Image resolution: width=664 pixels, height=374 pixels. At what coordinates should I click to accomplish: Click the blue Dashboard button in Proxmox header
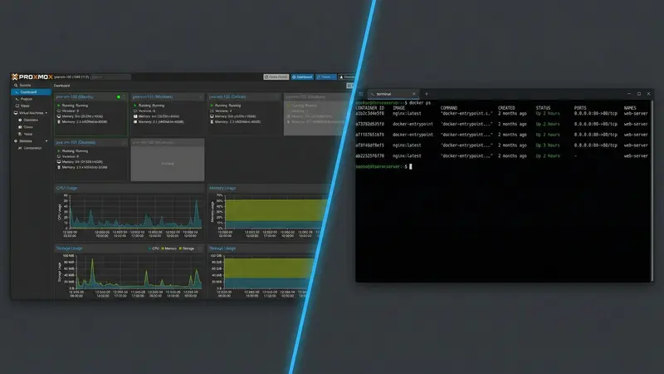302,77
